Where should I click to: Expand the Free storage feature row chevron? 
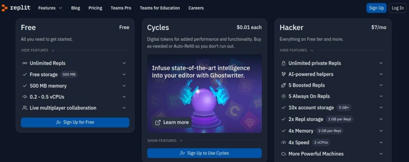pyautogui.click(x=124, y=75)
